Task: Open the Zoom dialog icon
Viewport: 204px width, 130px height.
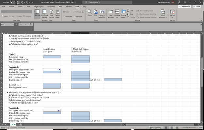Action: [x=90, y=13]
